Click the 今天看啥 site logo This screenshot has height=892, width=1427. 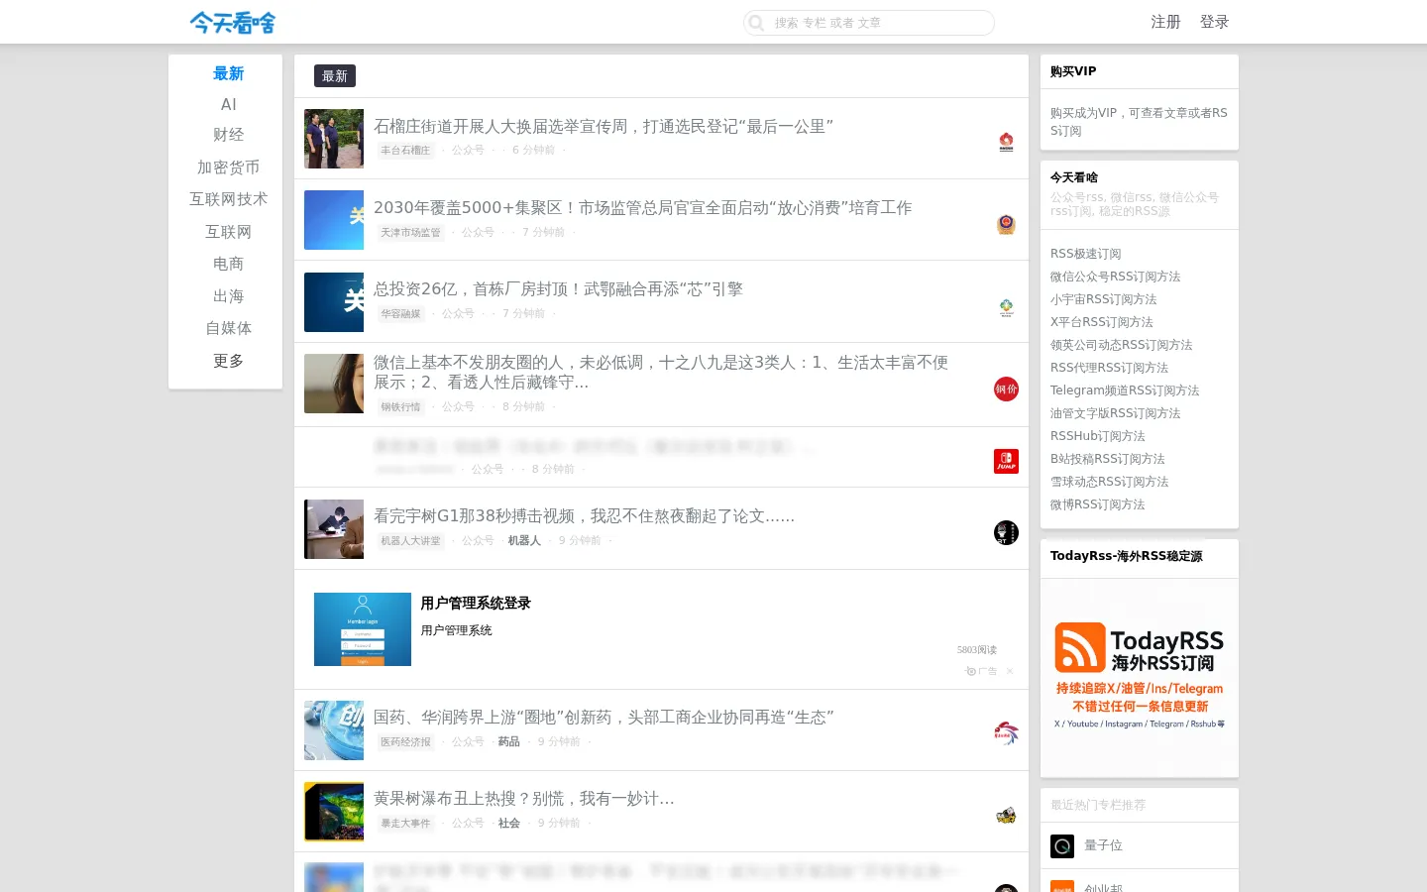pyautogui.click(x=233, y=22)
